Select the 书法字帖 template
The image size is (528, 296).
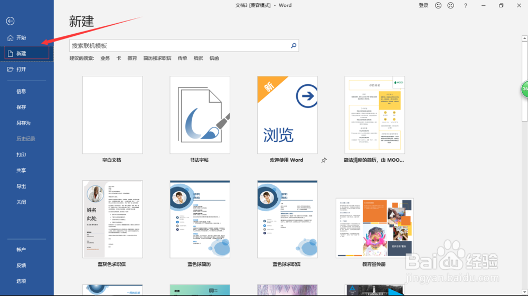click(x=200, y=115)
